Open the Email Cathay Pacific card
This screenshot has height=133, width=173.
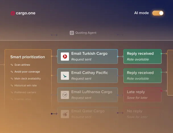coord(87,76)
